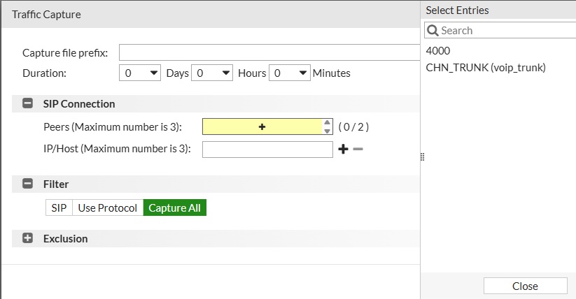This screenshot has width=576, height=299.
Task: Collapse the Filter section minus icon
Action: [x=27, y=184]
